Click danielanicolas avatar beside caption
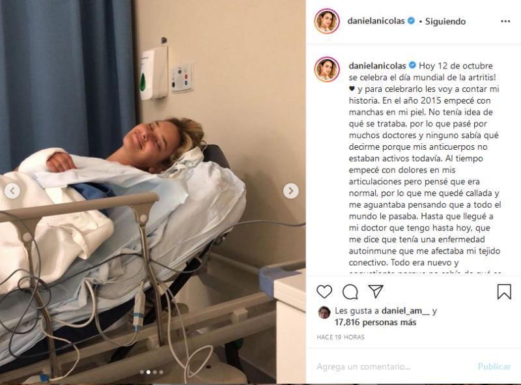 [327, 70]
